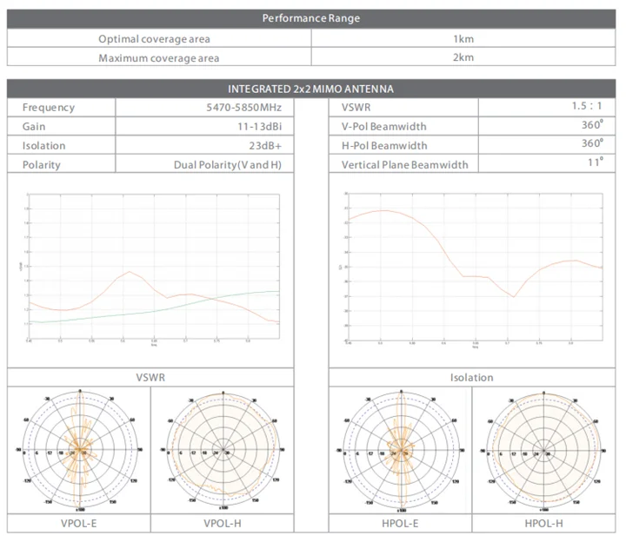Click the Performance Range header

[x=311, y=18]
